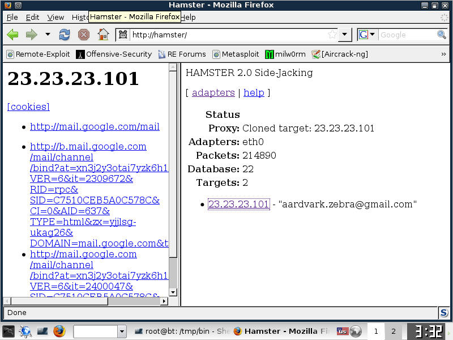The height and width of the screenshot is (340, 453).
Task: Open the Google search engine selector
Action: pos(366,35)
